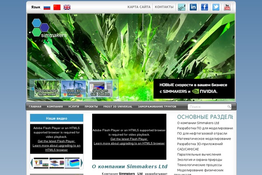The image size is (262, 175).
Task: Get the latest Flash Player in sidebar
Action: tap(56, 141)
